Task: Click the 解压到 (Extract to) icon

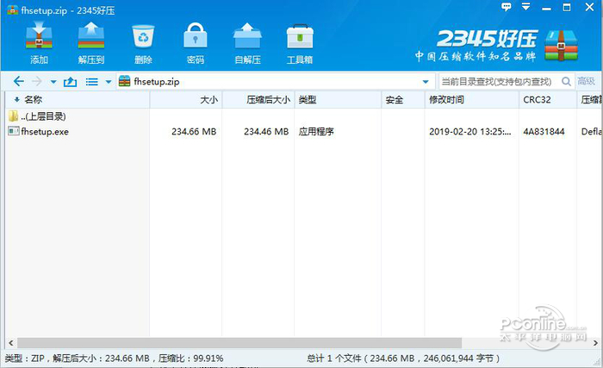Action: [x=91, y=35]
